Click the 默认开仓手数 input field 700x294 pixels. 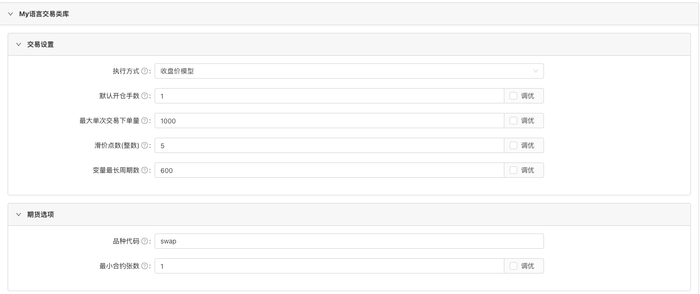pyautogui.click(x=329, y=96)
